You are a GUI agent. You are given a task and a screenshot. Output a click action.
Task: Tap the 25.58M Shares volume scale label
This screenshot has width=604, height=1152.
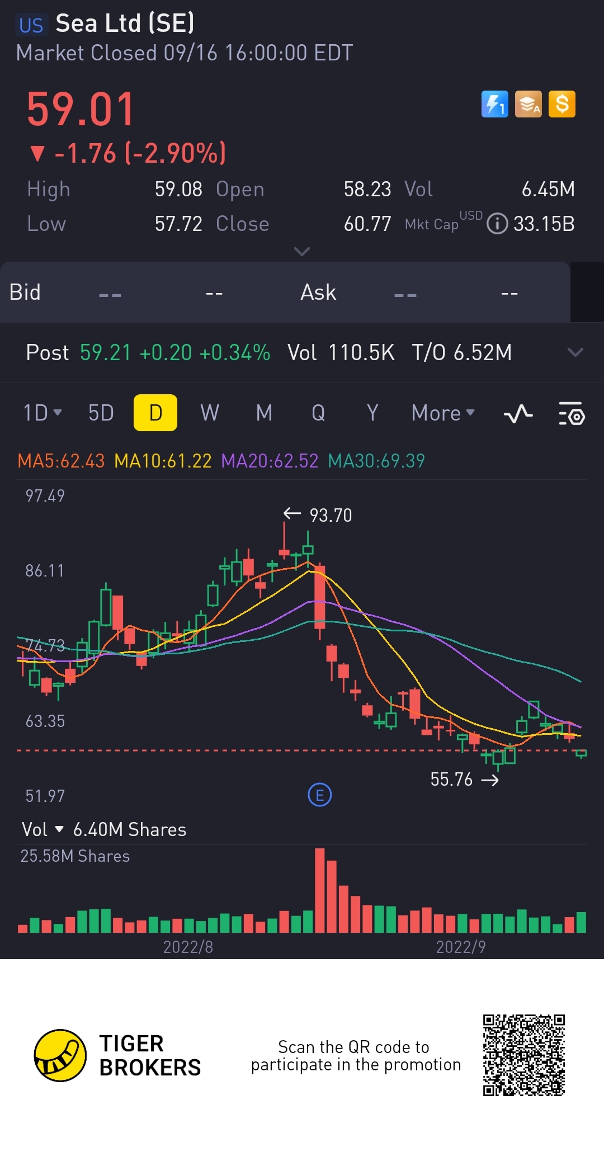(75, 856)
